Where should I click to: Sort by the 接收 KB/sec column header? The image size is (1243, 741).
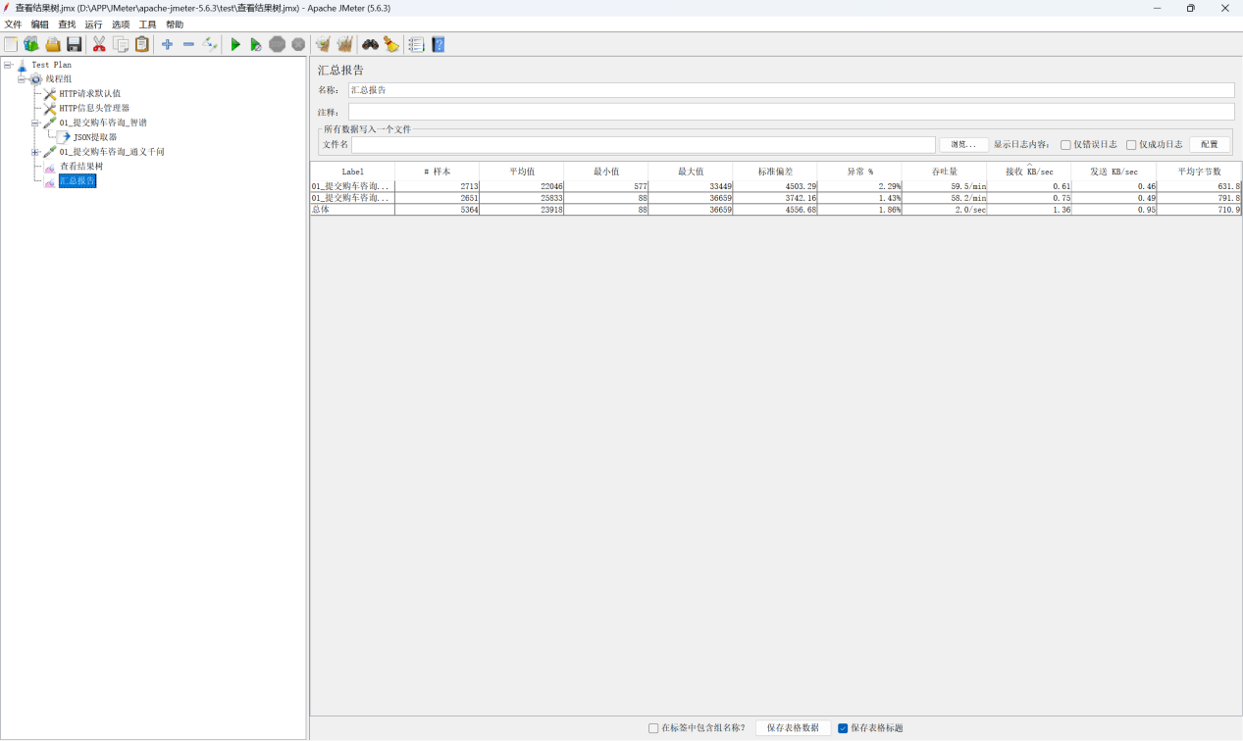1029,172
